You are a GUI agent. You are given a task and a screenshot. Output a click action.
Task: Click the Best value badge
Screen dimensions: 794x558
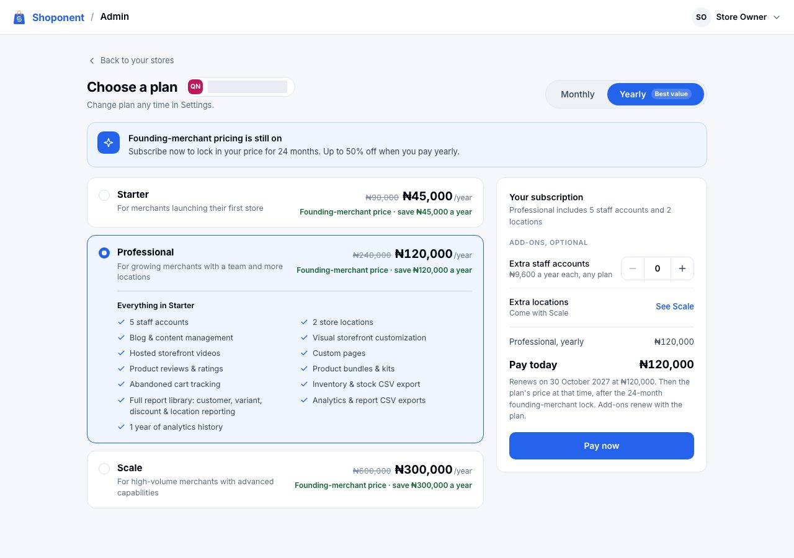coord(671,94)
